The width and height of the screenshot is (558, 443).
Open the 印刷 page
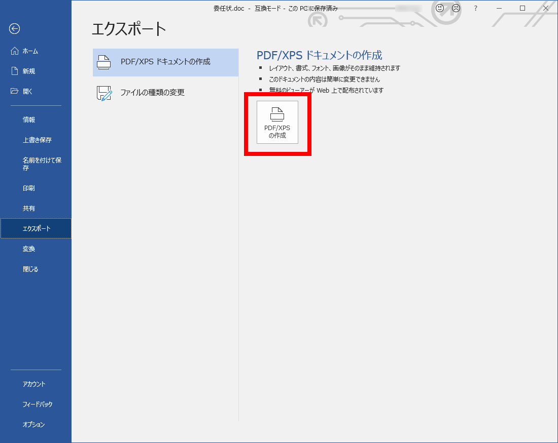click(x=29, y=188)
